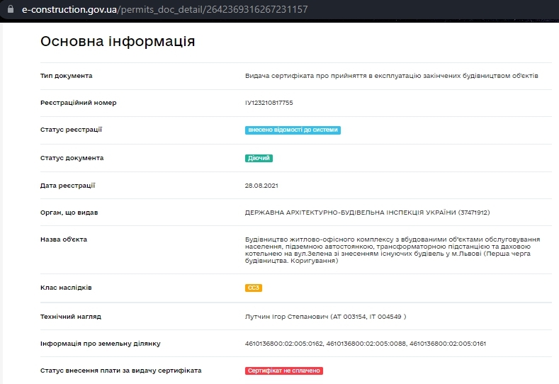
Task: Click the 'Дата реєстрації' label
Action: click(x=68, y=186)
